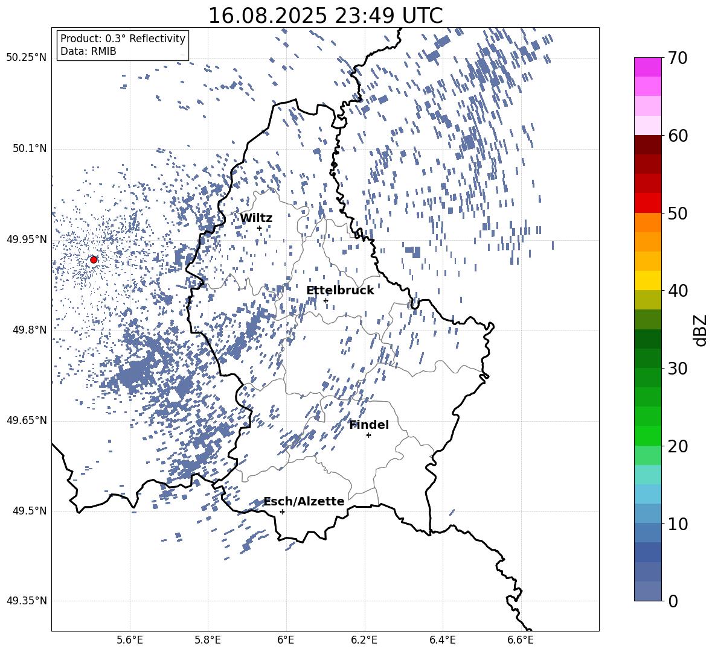Select the Findel city label

pos(368,425)
